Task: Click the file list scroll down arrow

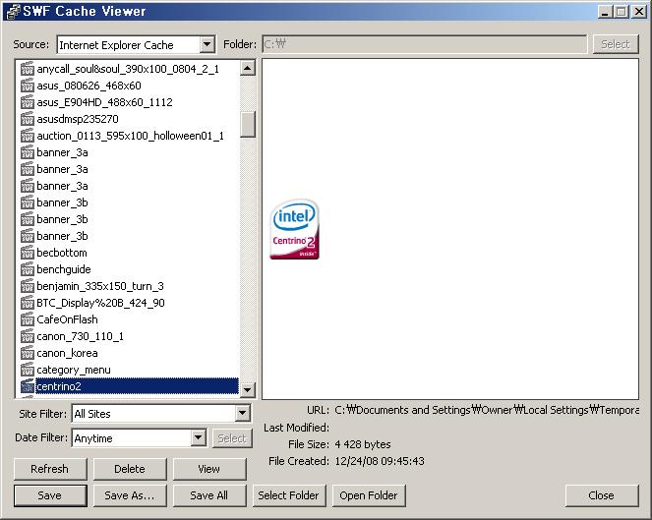Action: tap(248, 389)
